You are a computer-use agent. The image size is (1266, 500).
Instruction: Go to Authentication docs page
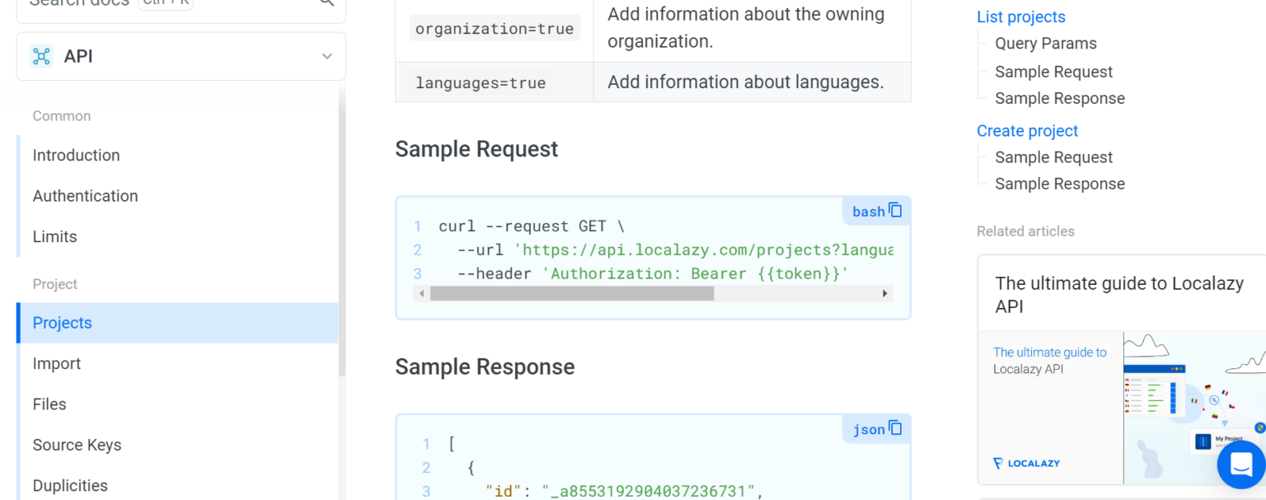85,196
